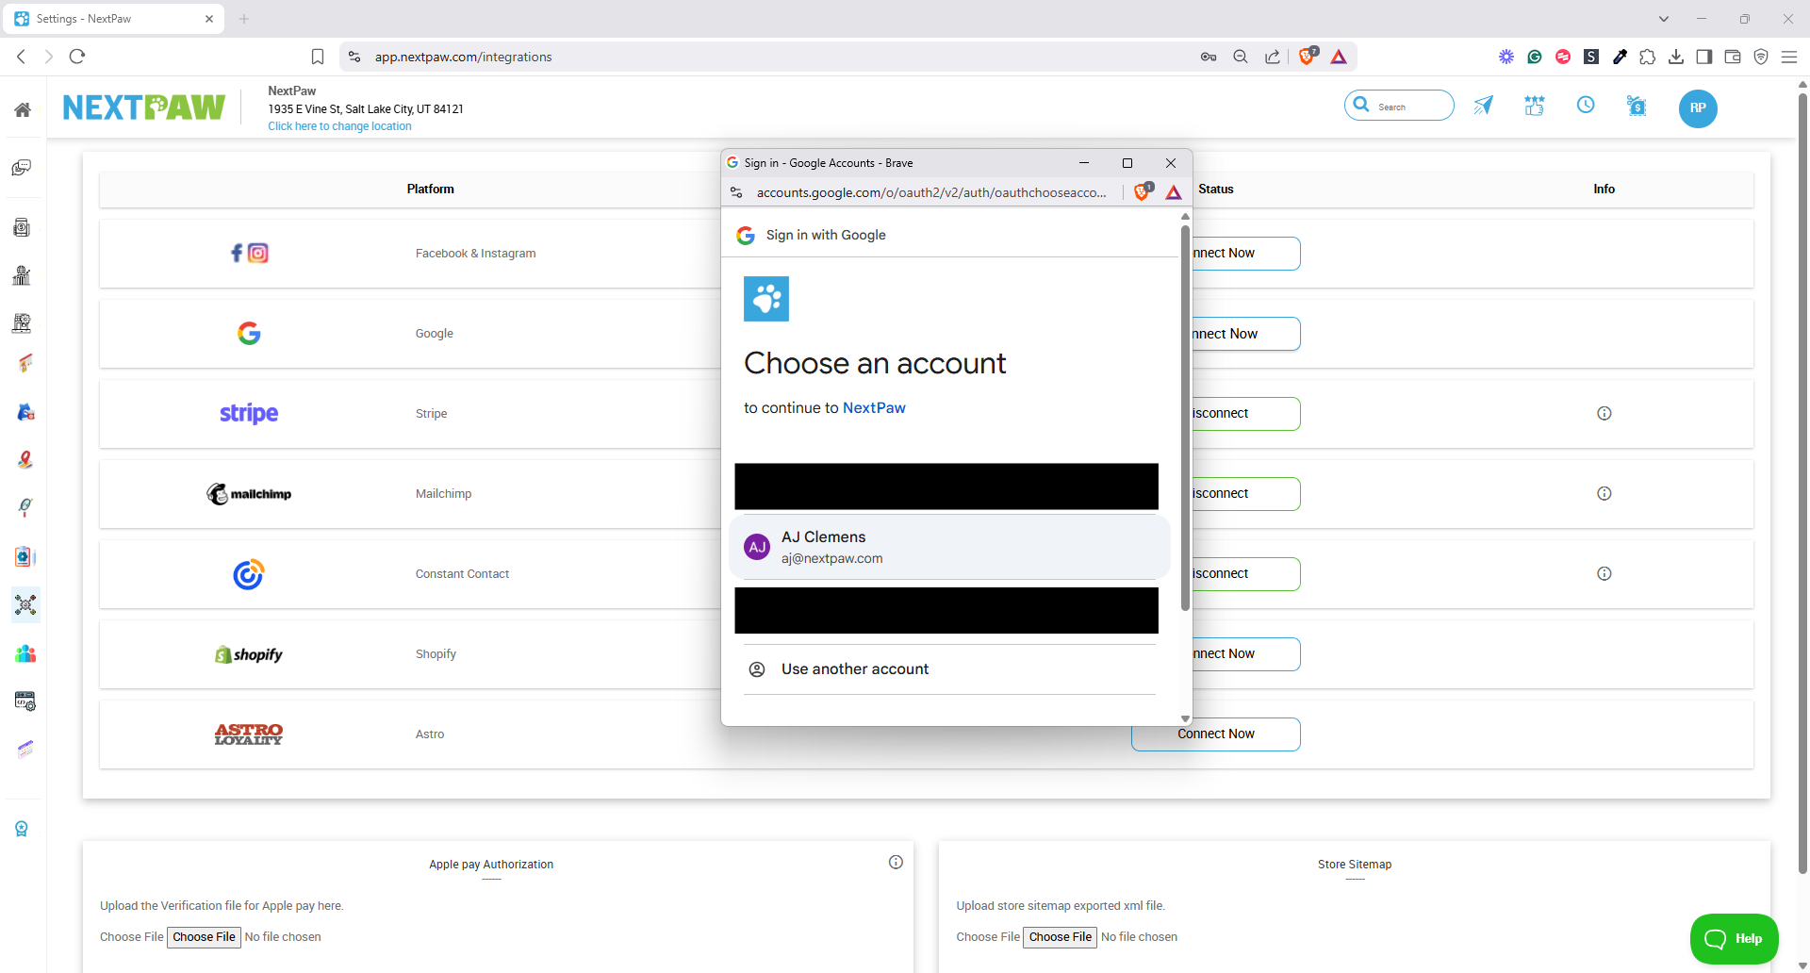Click the paper plane send icon

click(1484, 105)
